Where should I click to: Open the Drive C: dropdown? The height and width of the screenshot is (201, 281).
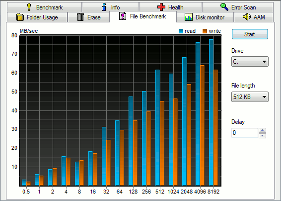250,62
